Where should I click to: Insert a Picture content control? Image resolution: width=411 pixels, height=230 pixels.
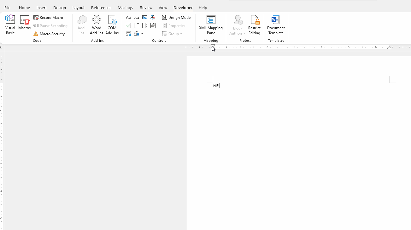coord(144,17)
